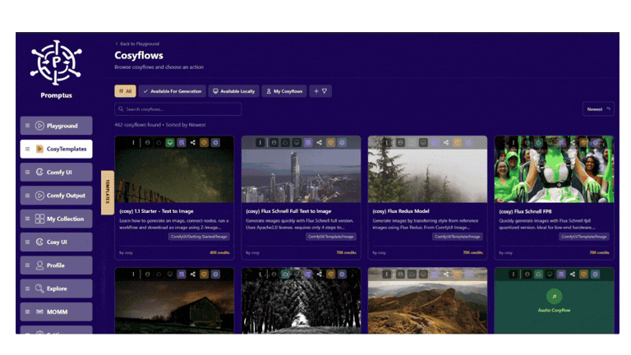Click "(cosy) Flux Schnell FP8" title
The width and height of the screenshot is (631, 355).
coord(525,211)
